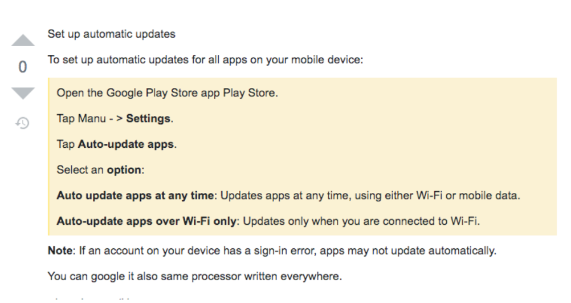Click the 'To set up automatic updates' sentence

(x=205, y=60)
